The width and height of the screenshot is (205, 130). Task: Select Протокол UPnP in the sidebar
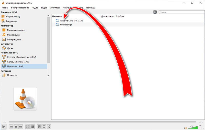(x=24, y=66)
